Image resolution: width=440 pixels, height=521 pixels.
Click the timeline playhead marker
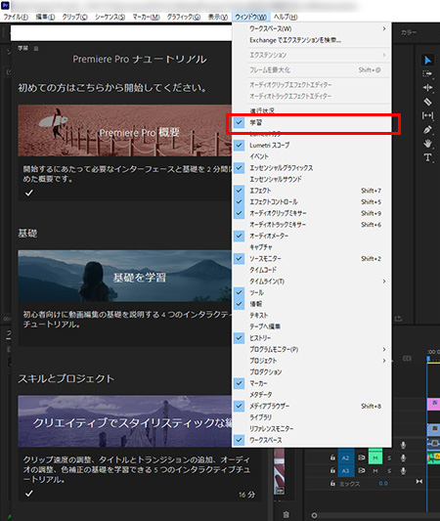(428, 359)
